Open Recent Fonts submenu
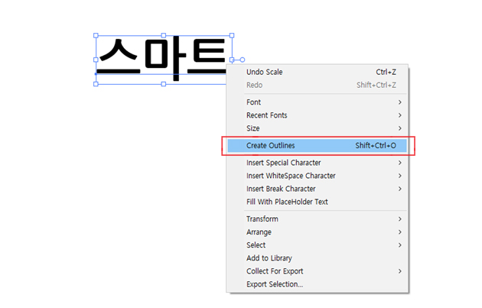This screenshot has width=482, height=308. [317, 115]
